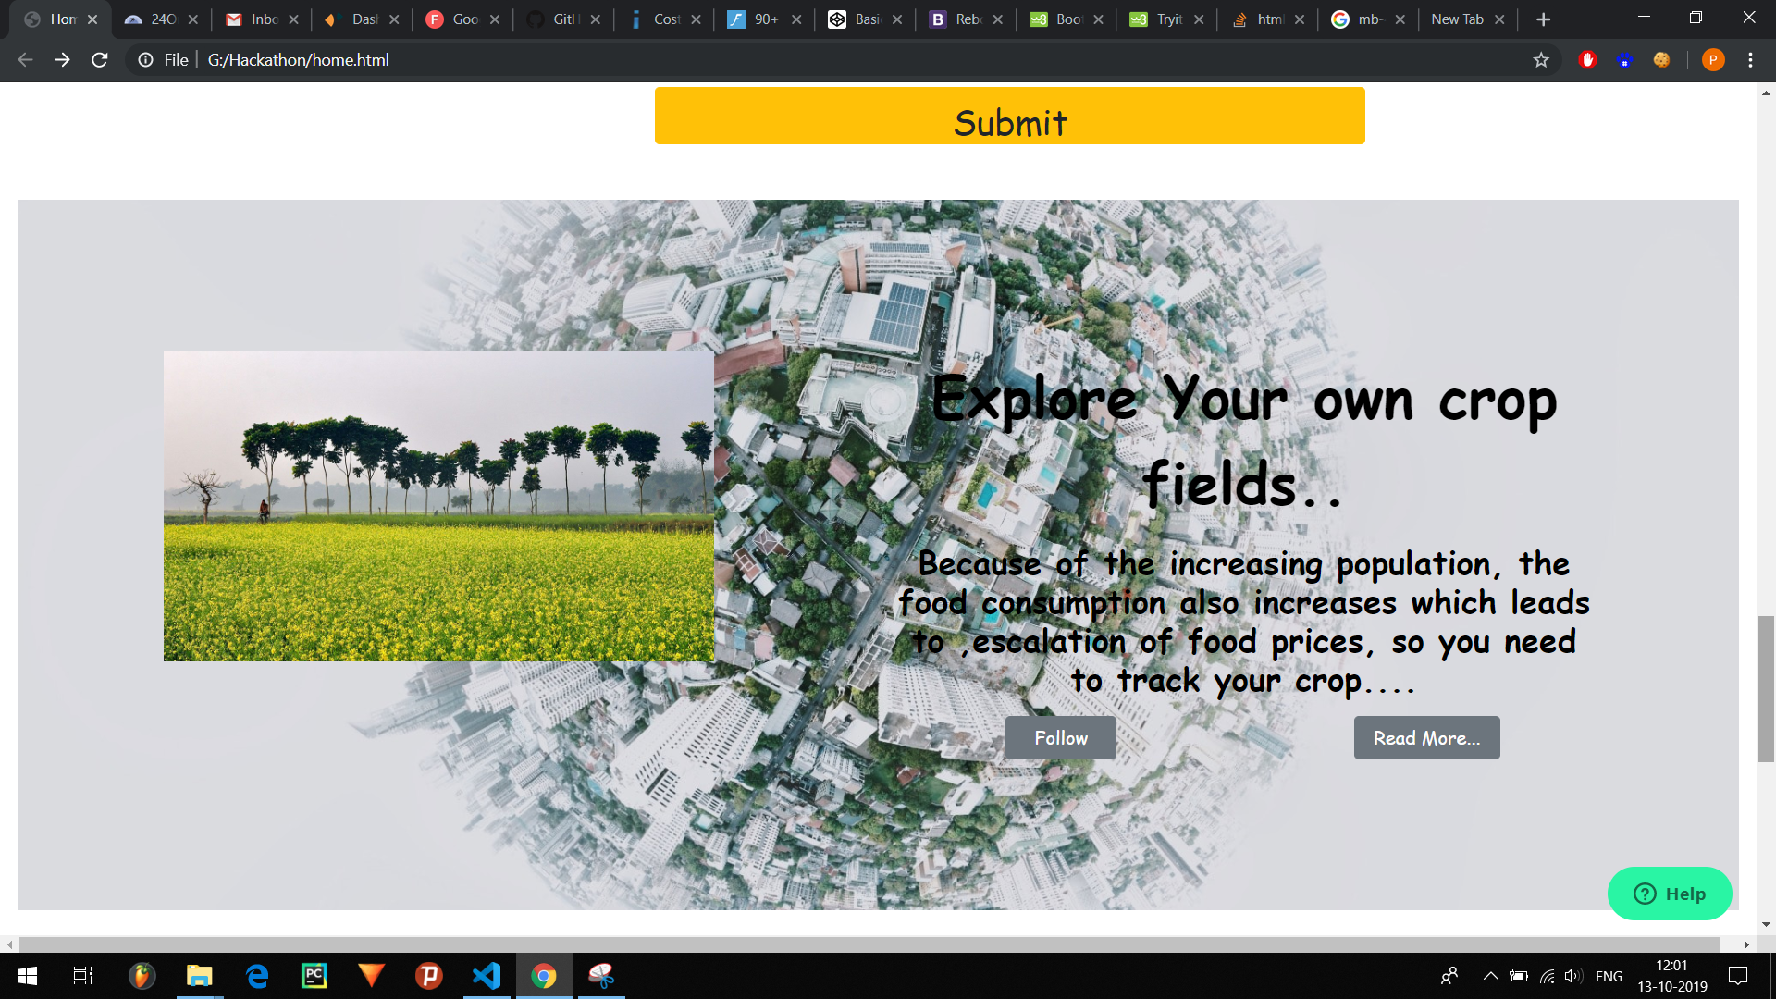The width and height of the screenshot is (1776, 999).
Task: Show hidden system tray icons chevron
Action: pos(1490,976)
